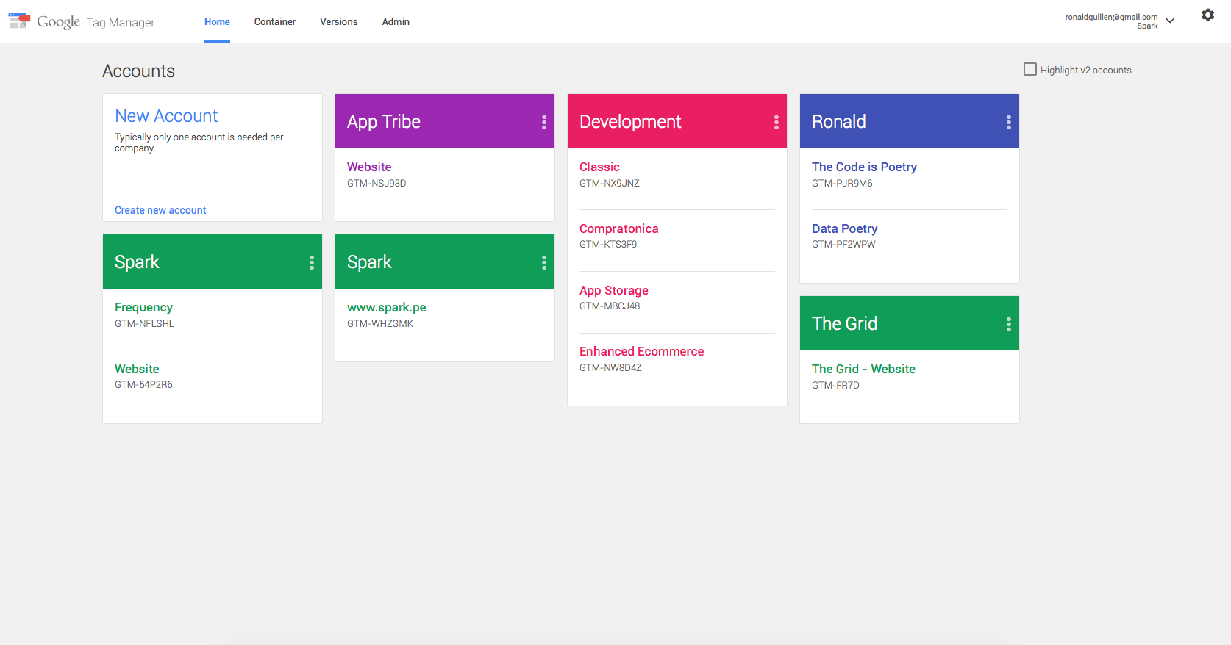Go to the Container tab

coord(275,22)
